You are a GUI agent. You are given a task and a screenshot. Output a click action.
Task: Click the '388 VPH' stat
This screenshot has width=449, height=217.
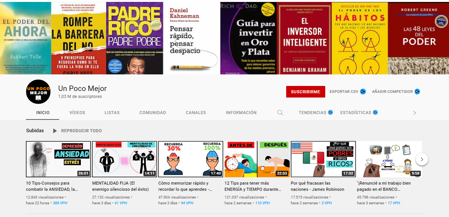pyautogui.click(x=60, y=203)
